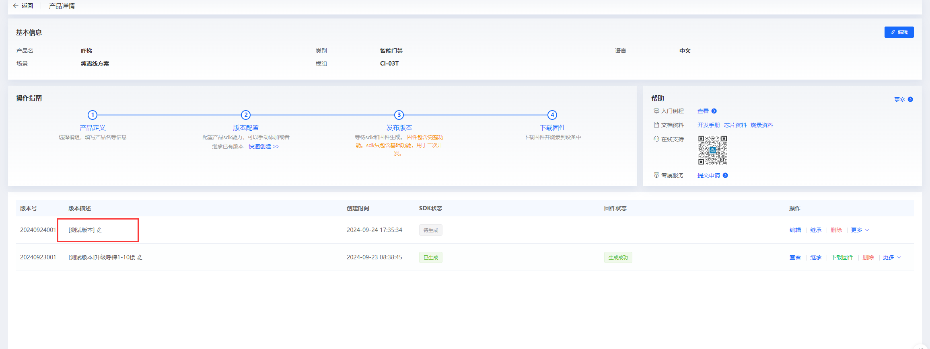
Task: Open the 芯片资料 link
Action: tap(735, 125)
